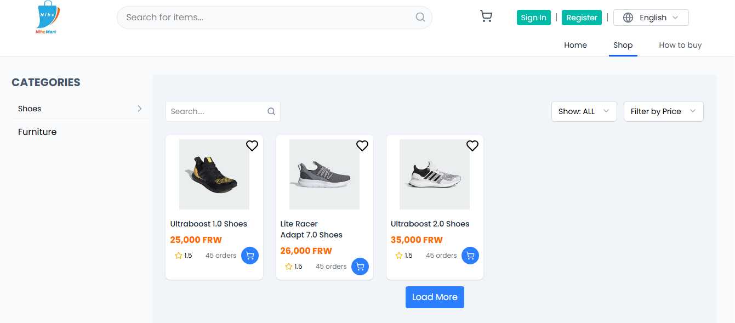The image size is (735, 323).
Task: Click the search icon in the shop sidebar search
Action: [x=271, y=111]
